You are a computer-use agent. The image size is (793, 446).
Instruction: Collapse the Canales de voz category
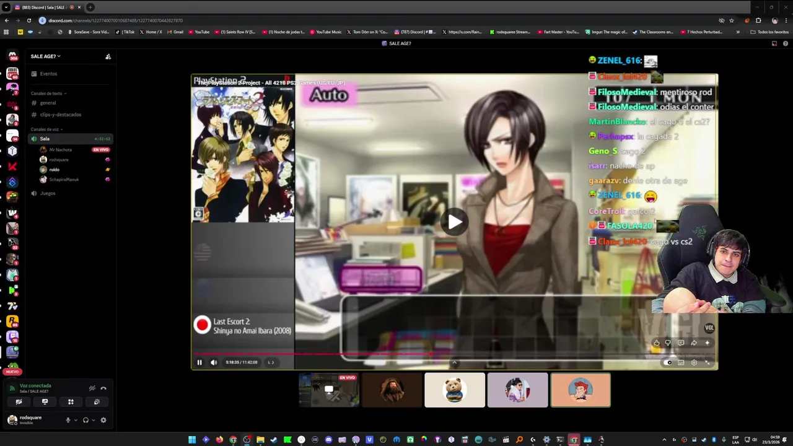(46, 129)
